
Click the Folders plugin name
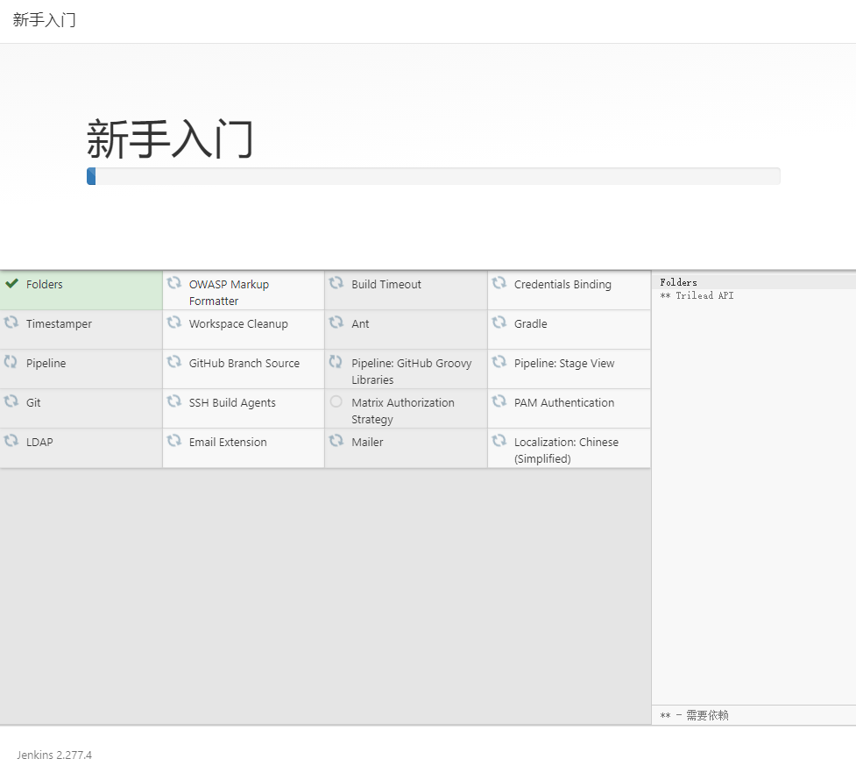tap(44, 285)
